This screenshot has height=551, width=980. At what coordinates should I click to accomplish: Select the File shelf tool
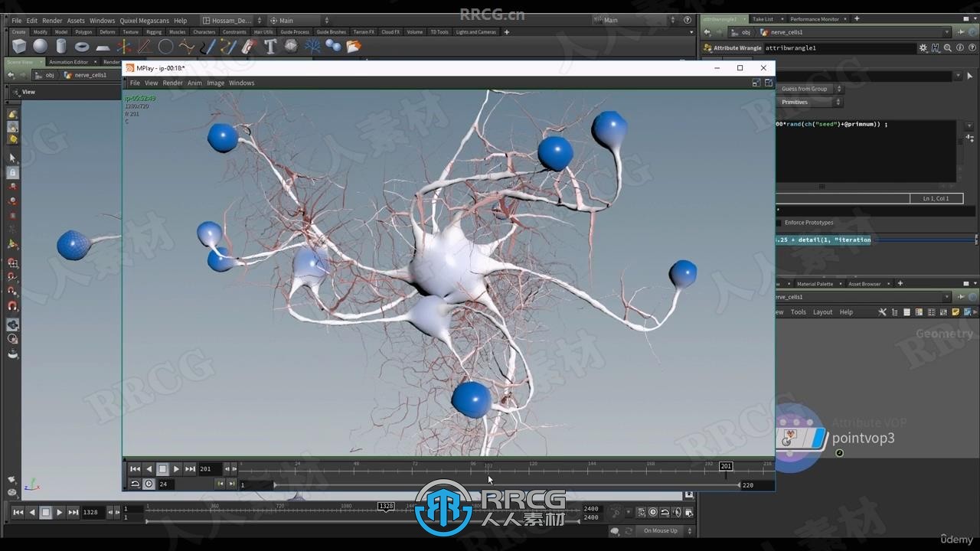pyautogui.click(x=354, y=47)
